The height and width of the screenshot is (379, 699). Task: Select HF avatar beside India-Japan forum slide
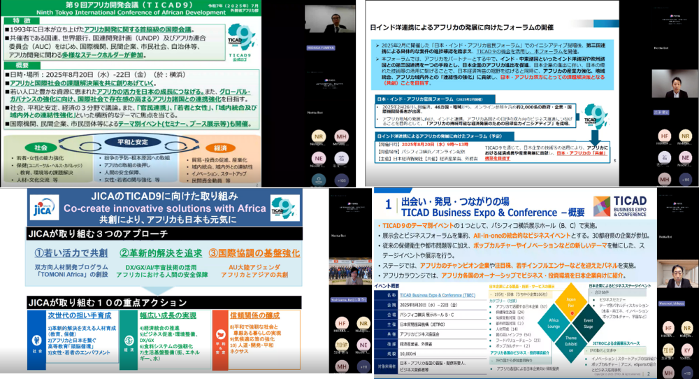pyautogui.click(x=664, y=136)
